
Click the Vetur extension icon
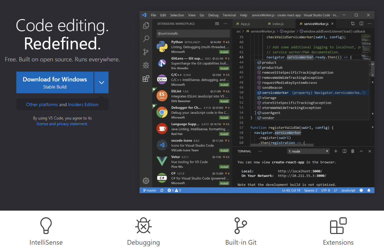click(x=162, y=161)
